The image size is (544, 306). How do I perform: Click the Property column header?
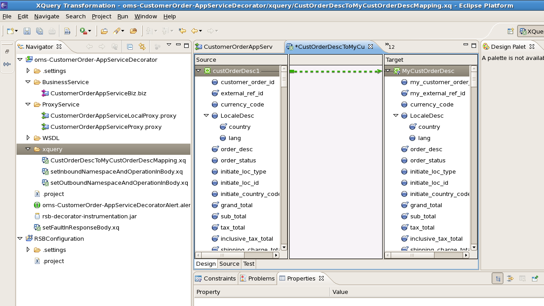[263, 292]
